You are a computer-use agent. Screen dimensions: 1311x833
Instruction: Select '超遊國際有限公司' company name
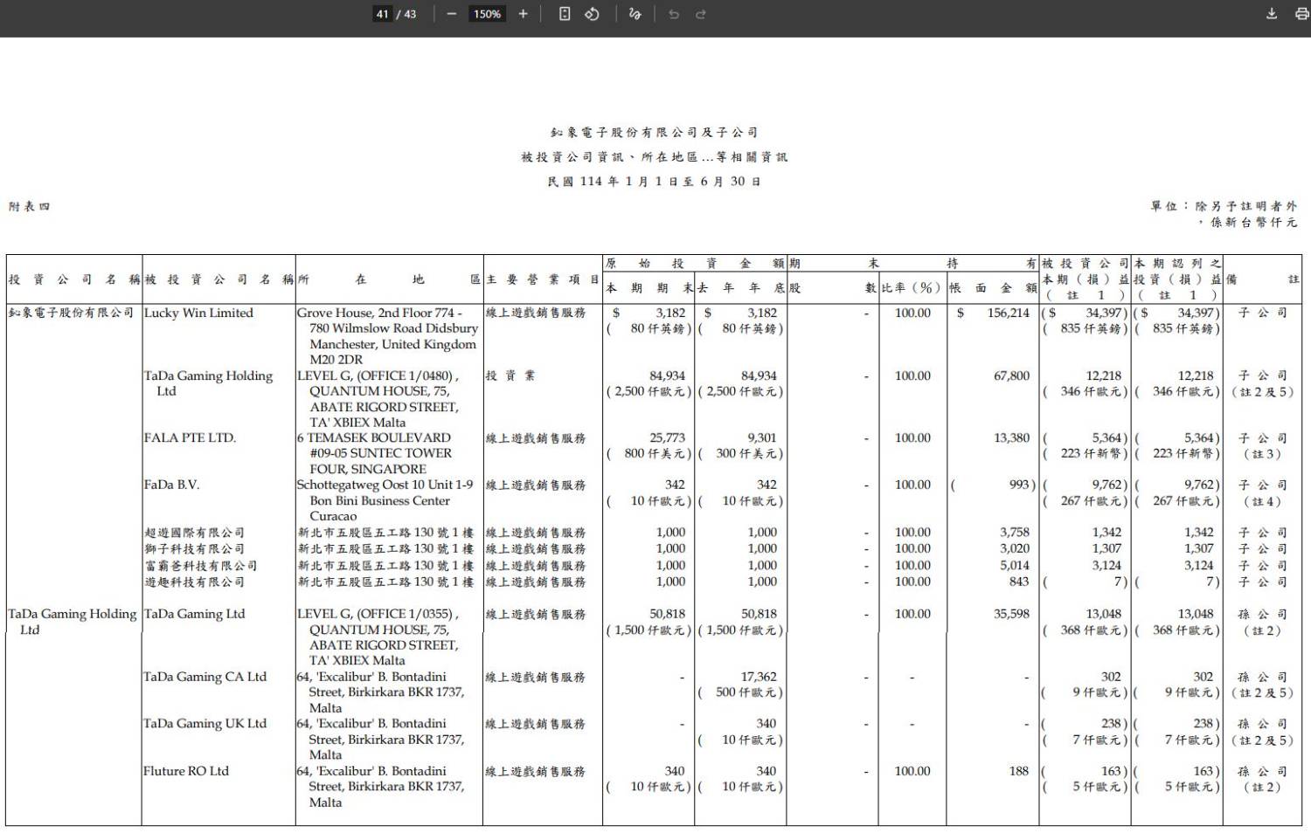(x=195, y=533)
